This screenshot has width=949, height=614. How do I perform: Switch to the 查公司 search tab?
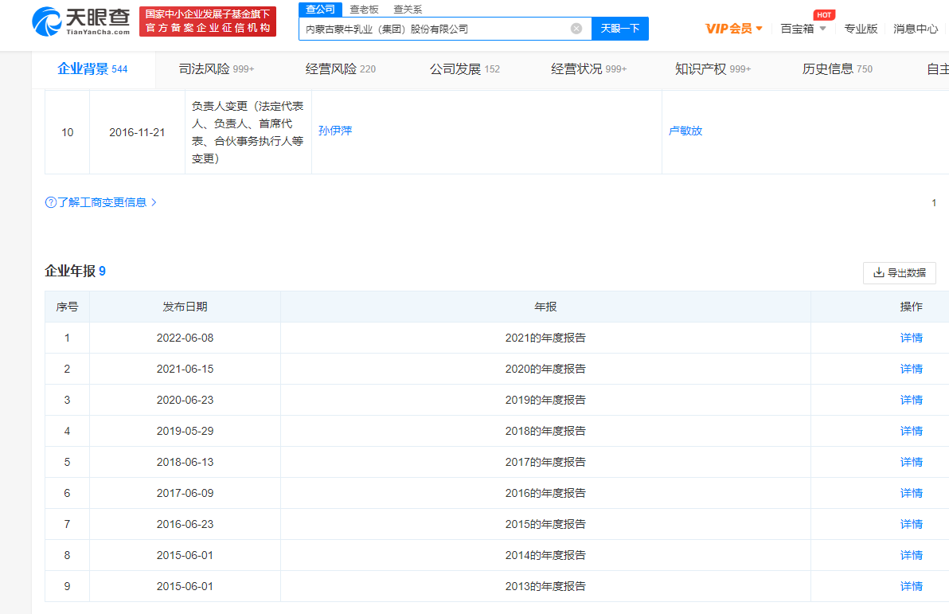(x=320, y=9)
